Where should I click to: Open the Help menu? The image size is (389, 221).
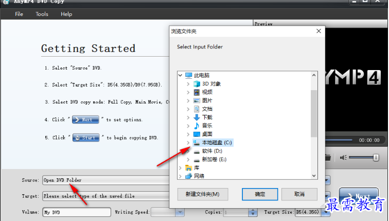66,14
